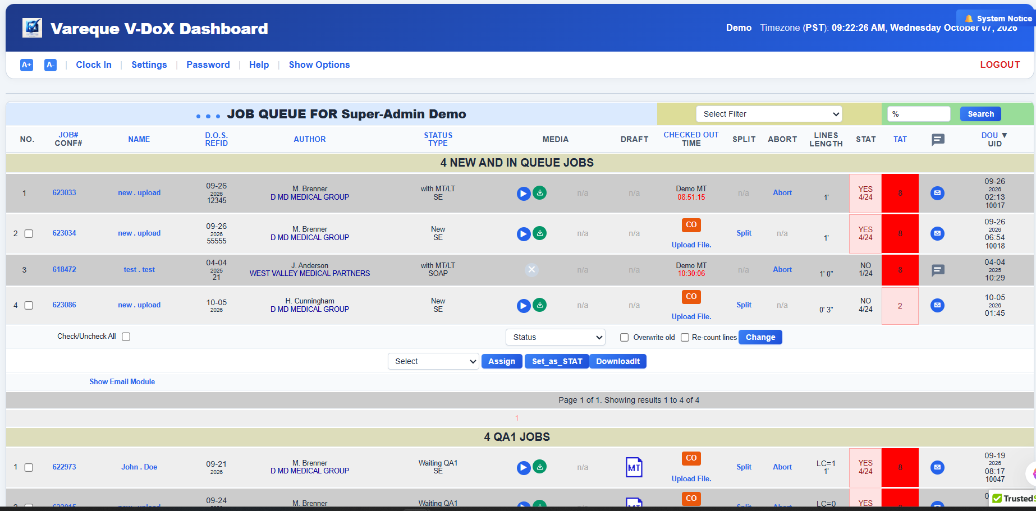Download audio for job 623034
Viewport: 1036px width, 511px height.
tap(539, 233)
